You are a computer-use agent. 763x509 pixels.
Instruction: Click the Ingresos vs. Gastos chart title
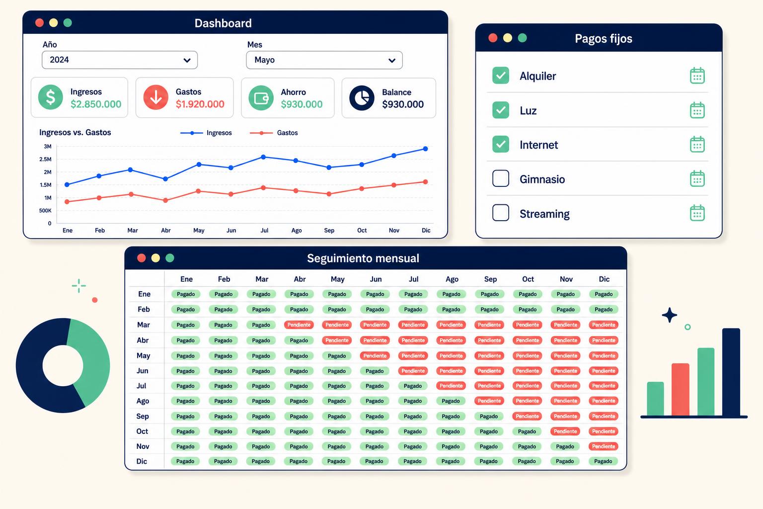pos(75,132)
